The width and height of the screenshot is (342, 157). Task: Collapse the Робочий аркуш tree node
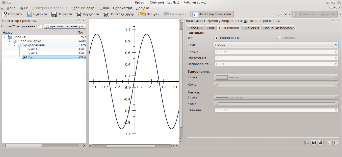point(10,41)
